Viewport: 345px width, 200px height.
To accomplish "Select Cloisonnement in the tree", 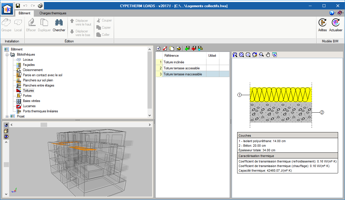I will click(33, 70).
